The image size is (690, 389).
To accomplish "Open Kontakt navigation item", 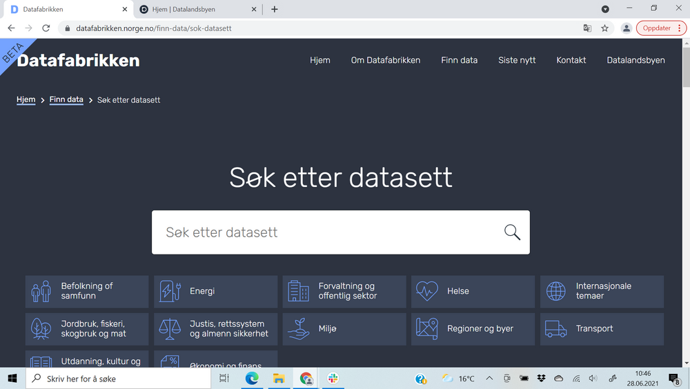I will 571,60.
